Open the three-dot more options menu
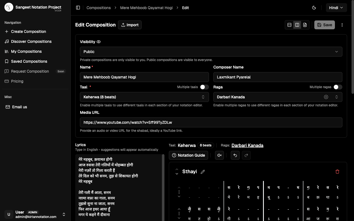This screenshot has height=221, width=354. point(342,25)
